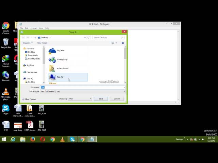Open IMG_4091 image on desktop
This screenshot has height=163, width=218.
tap(42, 109)
